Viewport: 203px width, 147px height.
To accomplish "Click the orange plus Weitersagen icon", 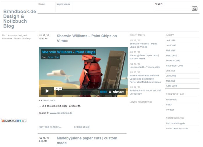I will (3, 121).
